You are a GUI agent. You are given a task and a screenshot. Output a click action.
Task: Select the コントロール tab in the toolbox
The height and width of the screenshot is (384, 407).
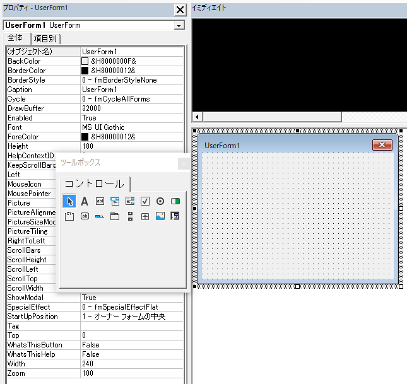click(95, 183)
